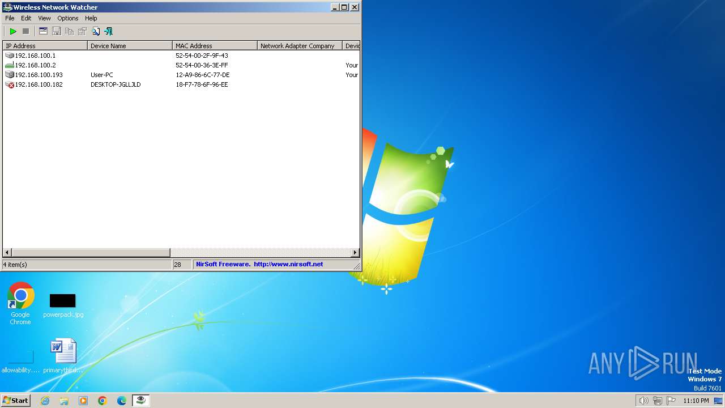The height and width of the screenshot is (408, 725).
Task: Click the network tray icon
Action: click(658, 401)
